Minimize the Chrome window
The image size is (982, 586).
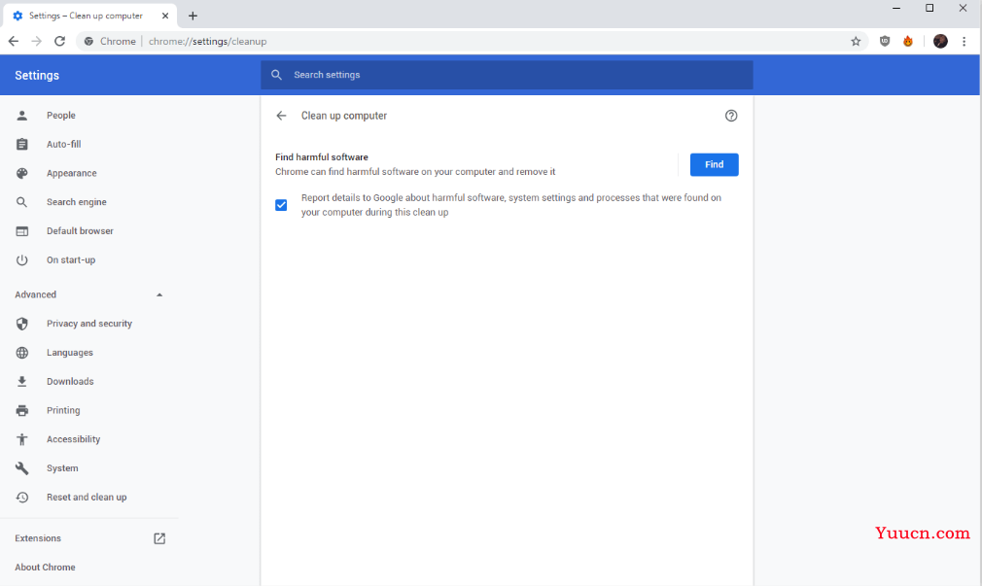pos(896,8)
